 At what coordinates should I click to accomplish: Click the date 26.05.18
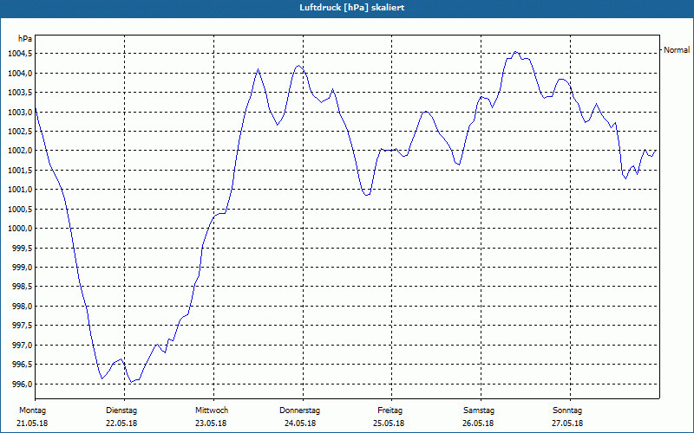(x=478, y=423)
